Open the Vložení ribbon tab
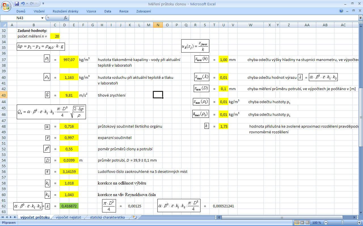The width and height of the screenshot is (363, 226). [x=39, y=11]
